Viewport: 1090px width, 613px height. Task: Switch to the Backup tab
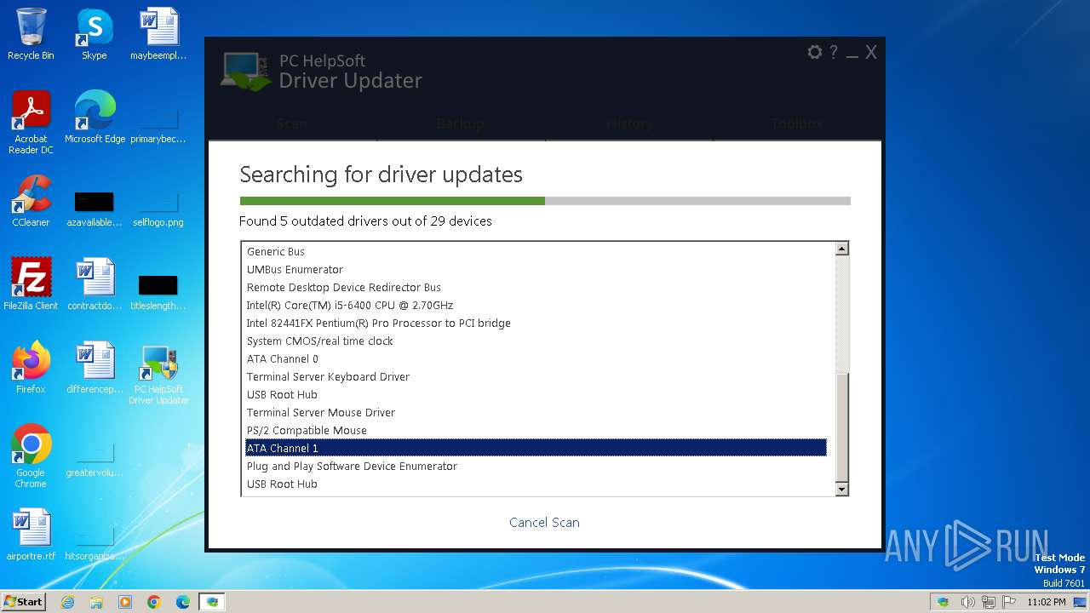pyautogui.click(x=461, y=124)
